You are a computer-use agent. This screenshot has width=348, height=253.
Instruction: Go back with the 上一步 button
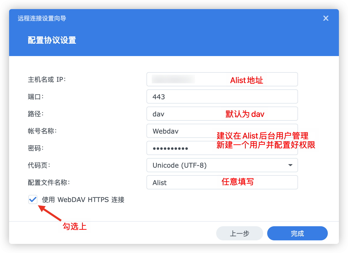[239, 233]
